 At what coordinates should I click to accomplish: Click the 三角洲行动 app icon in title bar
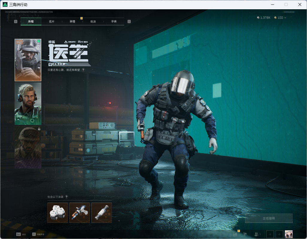click(x=5, y=4)
